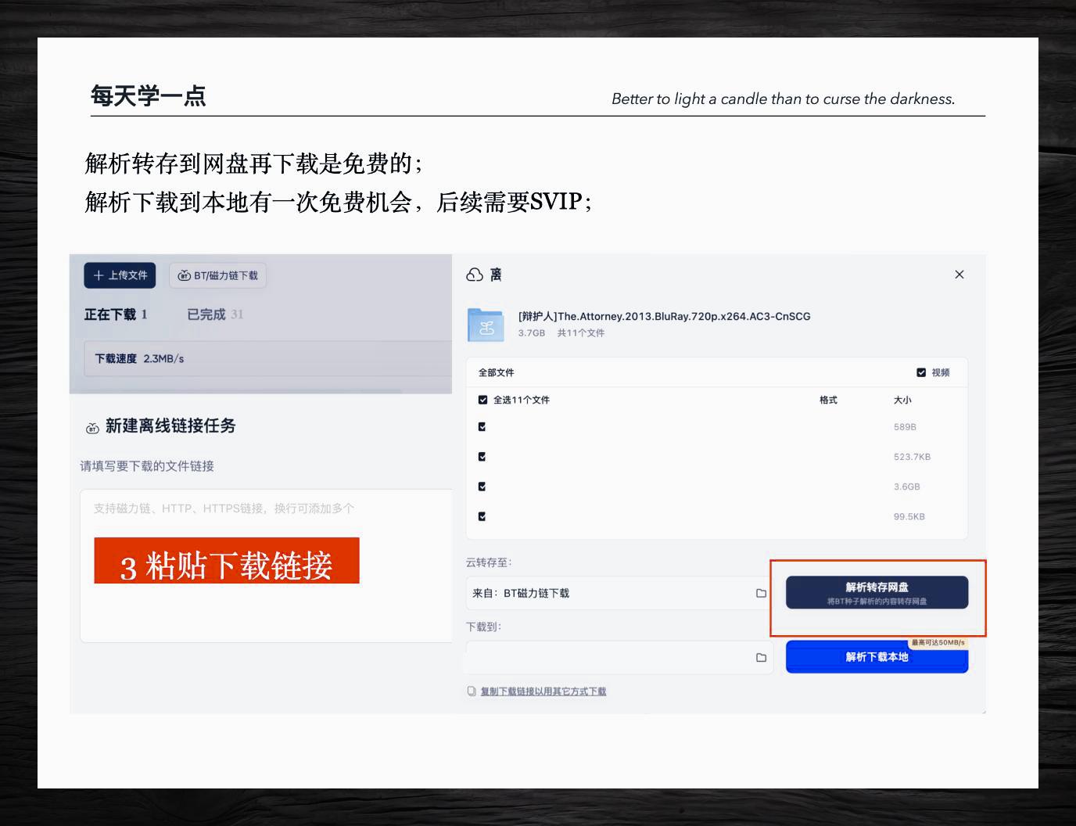1076x826 pixels.
Task: Uncheck the 99.5KB file checkbox
Action: (x=482, y=516)
